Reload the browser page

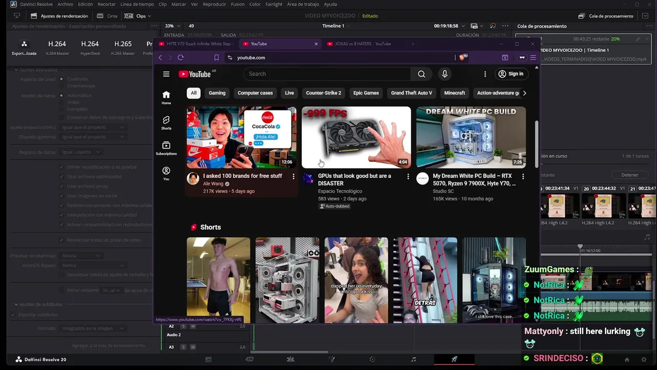181,58
